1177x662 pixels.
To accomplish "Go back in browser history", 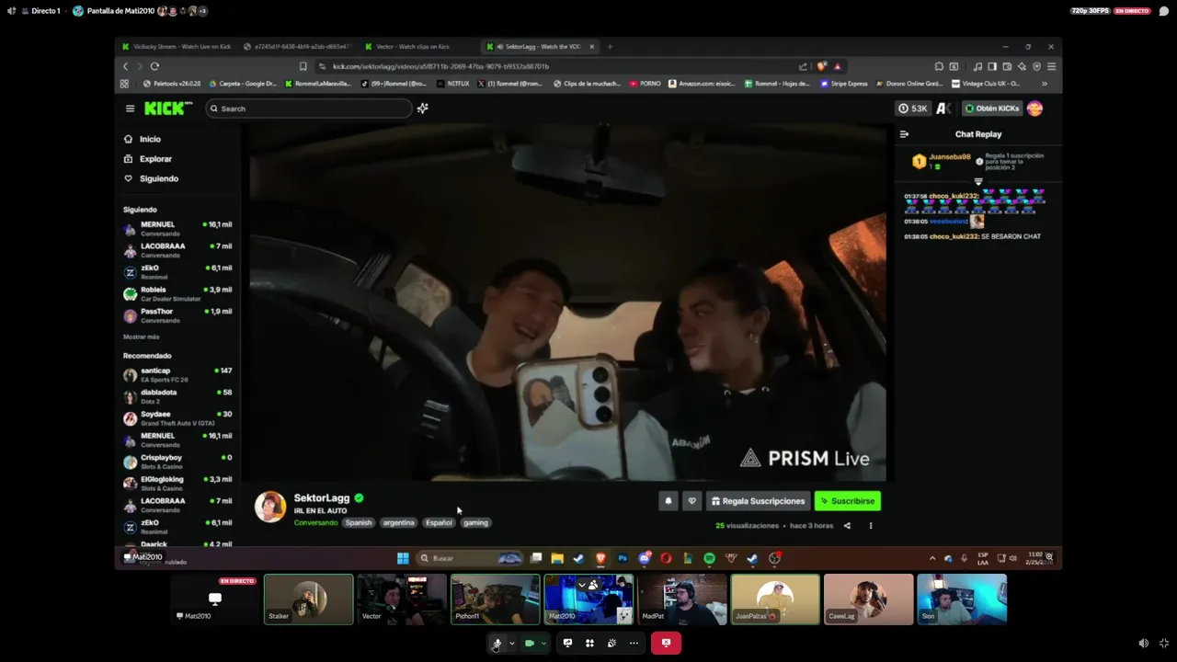I will 126,66.
